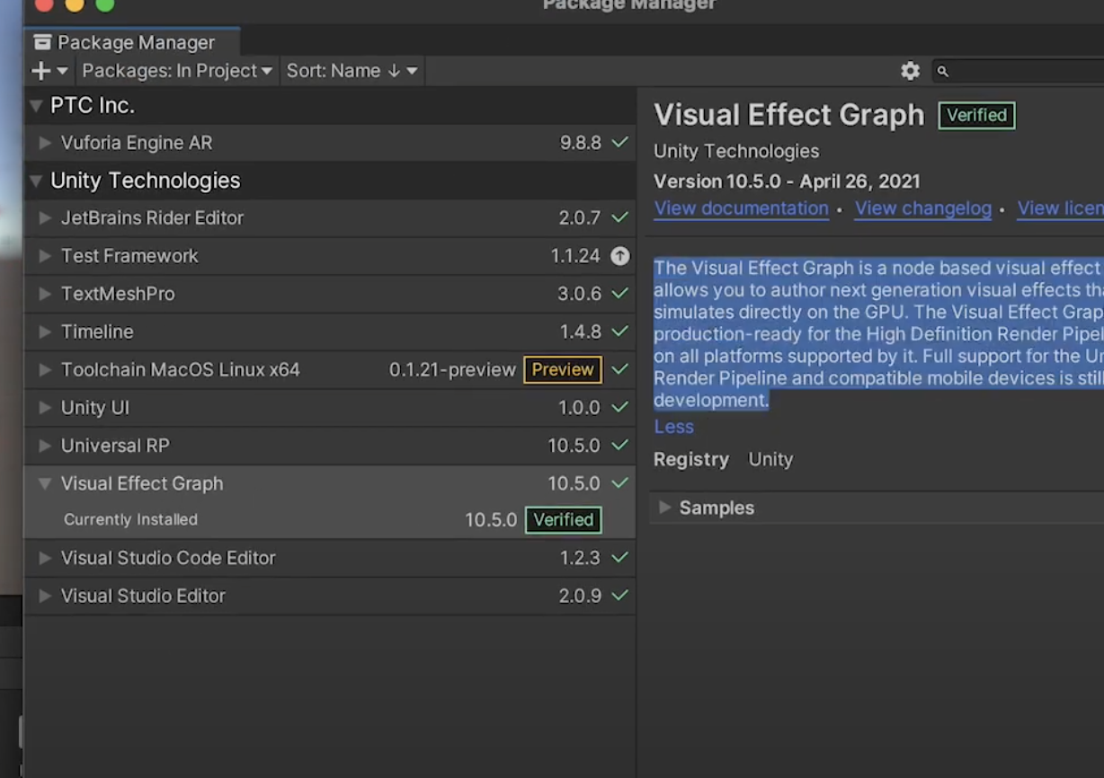Image resolution: width=1104 pixels, height=778 pixels.
Task: Select the Visual Studio Code Editor package
Action: (330, 558)
